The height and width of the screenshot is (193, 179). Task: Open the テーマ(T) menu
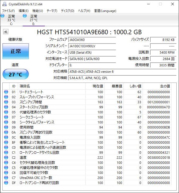52,11
